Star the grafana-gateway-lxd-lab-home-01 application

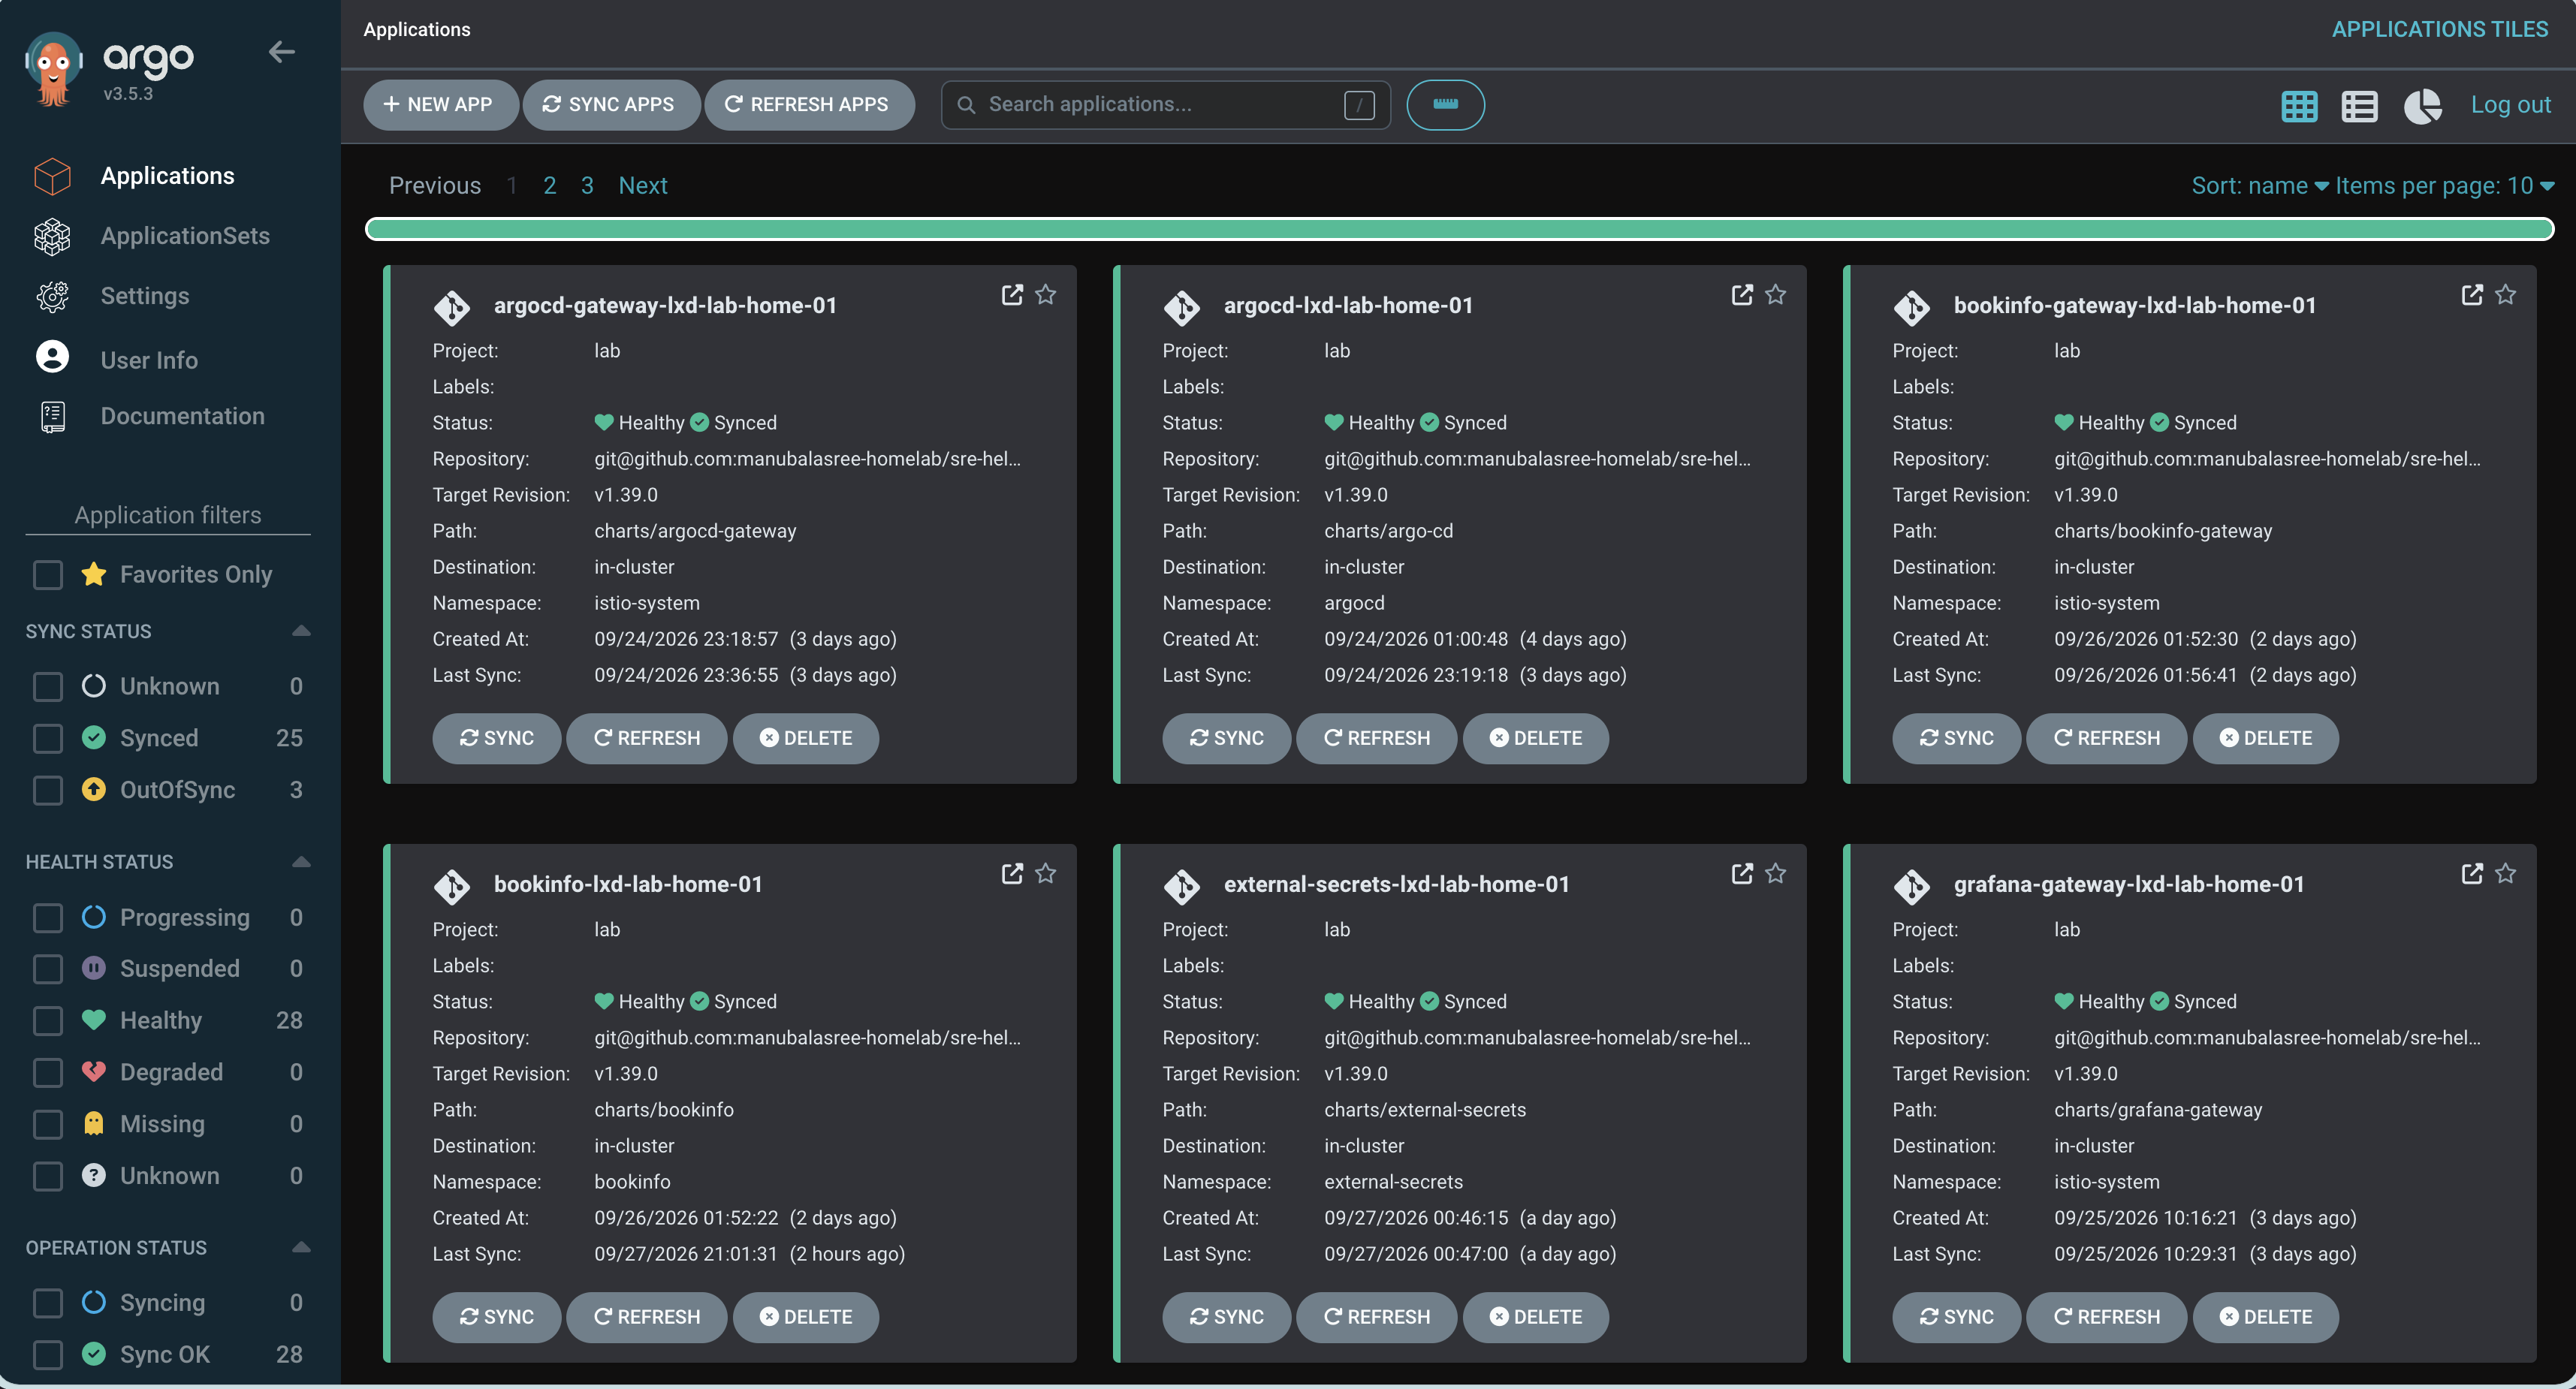pyautogui.click(x=2505, y=874)
